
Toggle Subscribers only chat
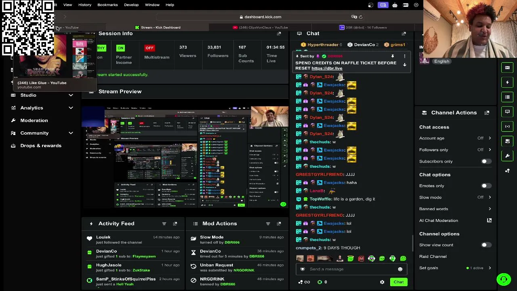tap(486, 161)
